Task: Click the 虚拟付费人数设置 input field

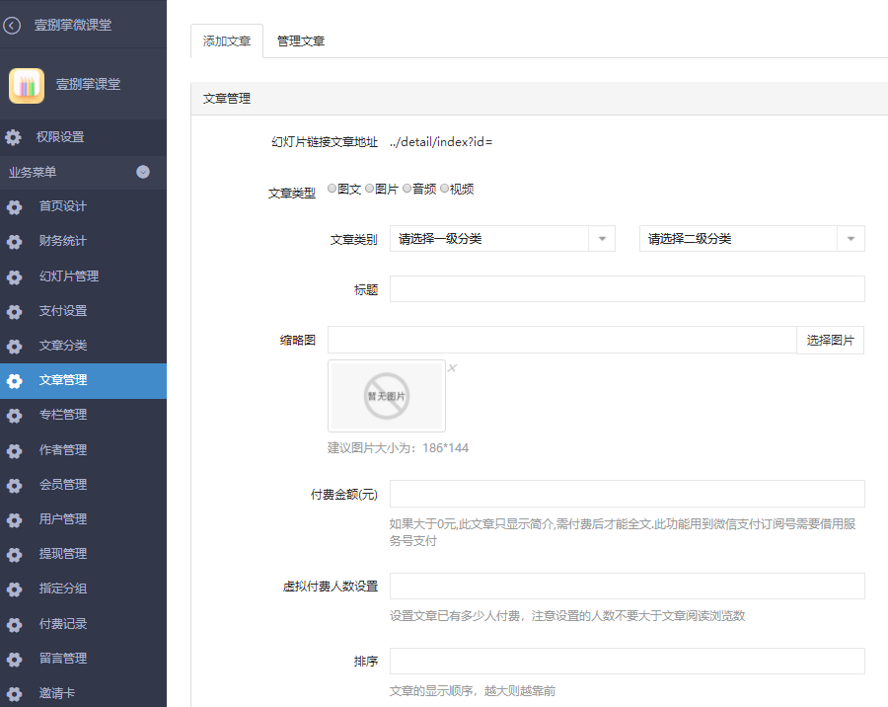Action: click(x=627, y=587)
